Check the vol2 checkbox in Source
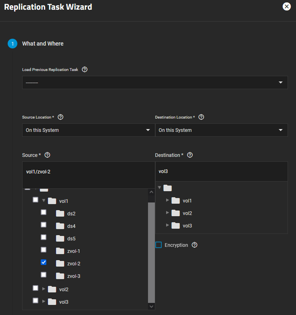296x315 pixels. pos(35,288)
